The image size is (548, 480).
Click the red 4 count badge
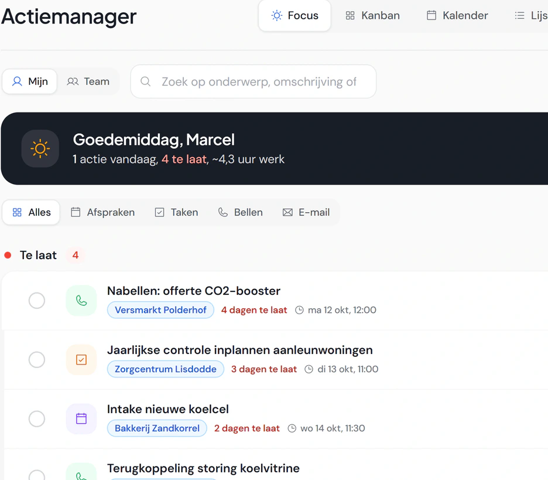(x=75, y=256)
